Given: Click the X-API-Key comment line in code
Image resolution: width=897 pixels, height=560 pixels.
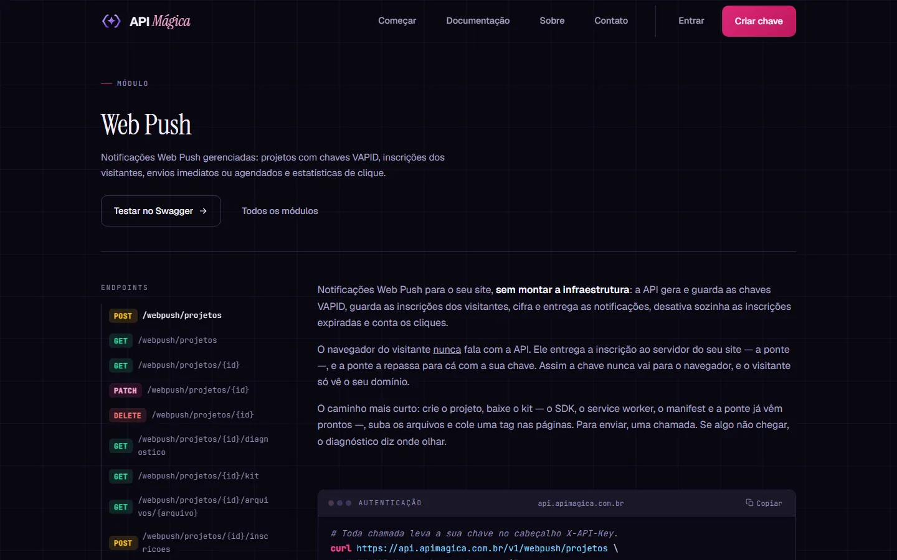Looking at the screenshot, I should (x=474, y=533).
